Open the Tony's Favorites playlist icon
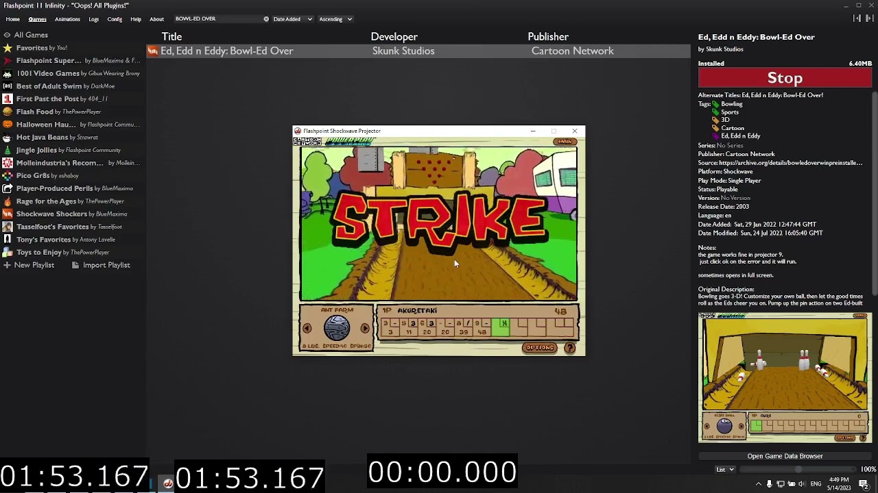 click(8, 240)
